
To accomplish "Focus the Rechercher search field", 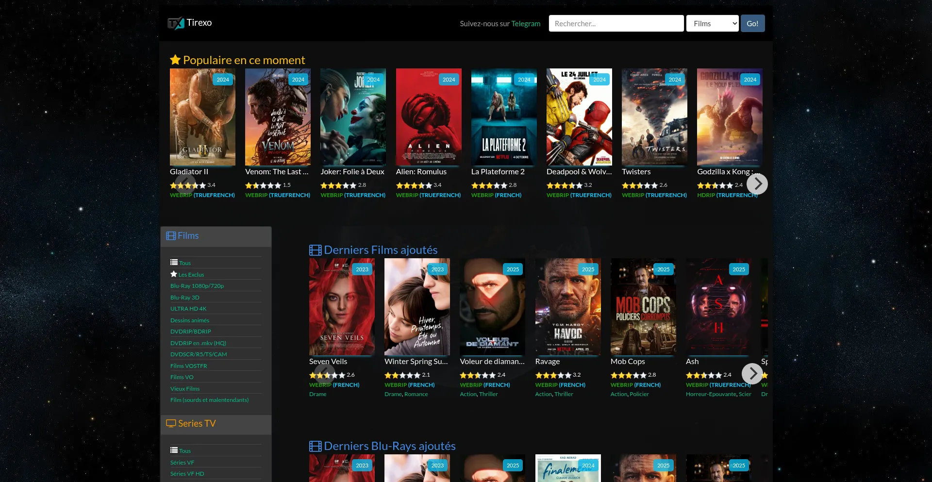I will click(616, 23).
